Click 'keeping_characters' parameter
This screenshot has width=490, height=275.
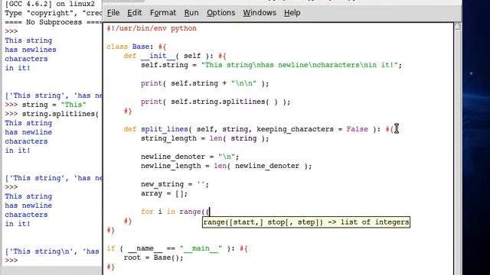pos(295,129)
